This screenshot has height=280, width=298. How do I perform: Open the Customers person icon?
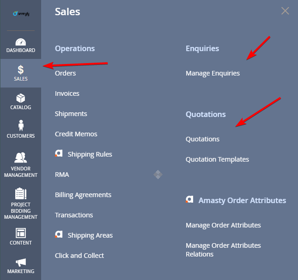(x=21, y=125)
